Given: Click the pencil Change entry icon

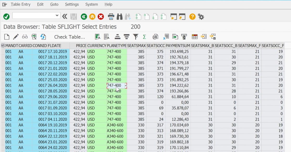Looking at the screenshot, I should pyautogui.click(x=16, y=37).
